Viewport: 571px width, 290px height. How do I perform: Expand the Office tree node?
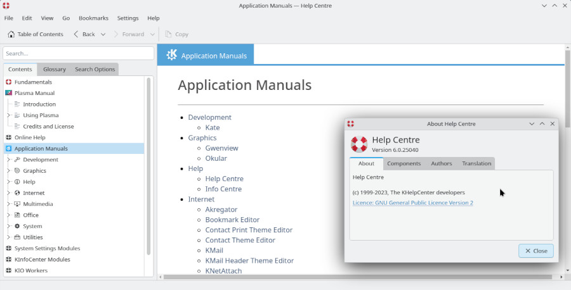[8, 215]
